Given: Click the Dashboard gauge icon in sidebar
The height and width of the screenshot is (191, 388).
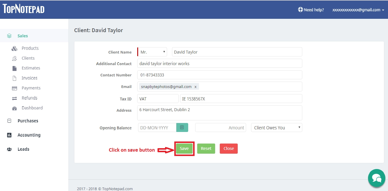Looking at the screenshot, I should (14, 108).
